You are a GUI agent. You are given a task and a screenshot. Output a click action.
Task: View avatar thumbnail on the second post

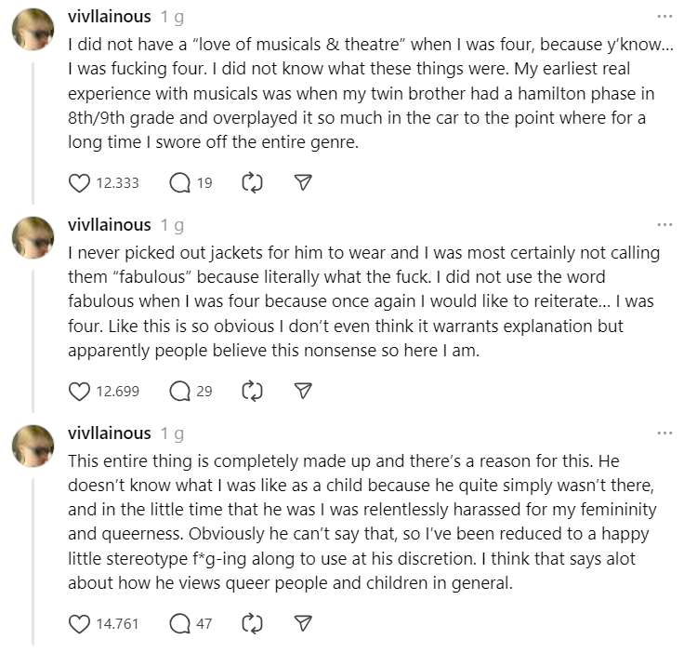coord(33,237)
